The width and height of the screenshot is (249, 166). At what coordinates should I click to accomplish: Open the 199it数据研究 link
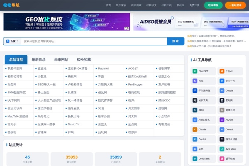[17, 92]
